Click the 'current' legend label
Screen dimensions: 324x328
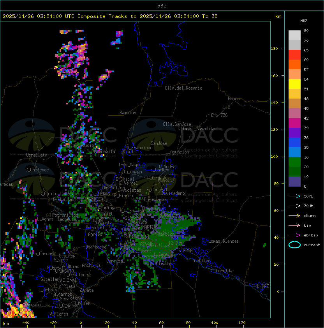point(312,245)
